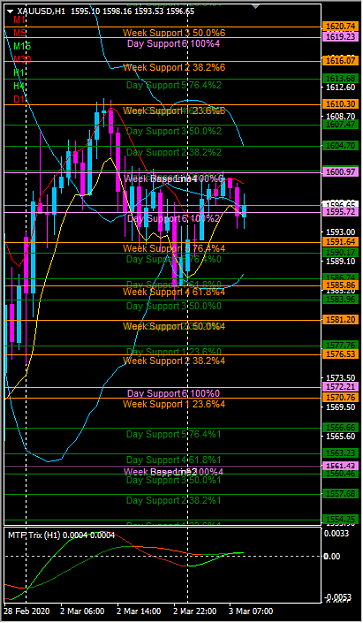Click the orange 1616.07 price tag
The image size is (363, 623).
pyautogui.click(x=341, y=61)
